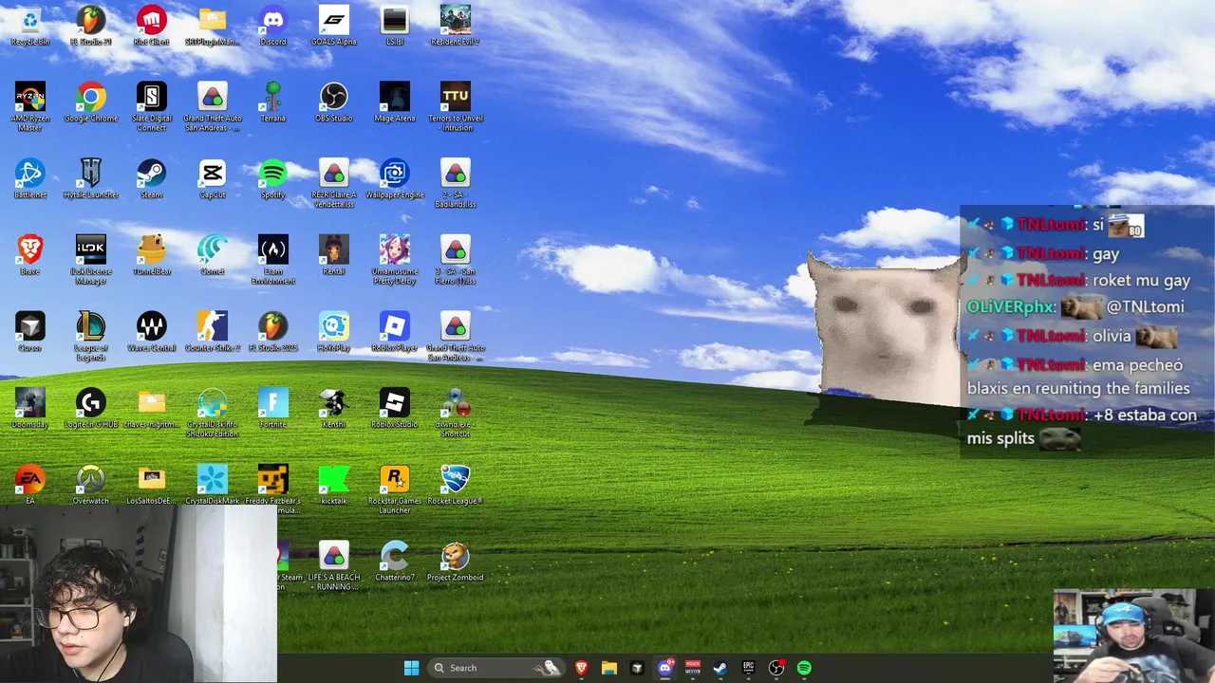Viewport: 1215px width, 683px height.
Task: Launch HoYoPlay from the desktop
Action: pyautogui.click(x=334, y=332)
